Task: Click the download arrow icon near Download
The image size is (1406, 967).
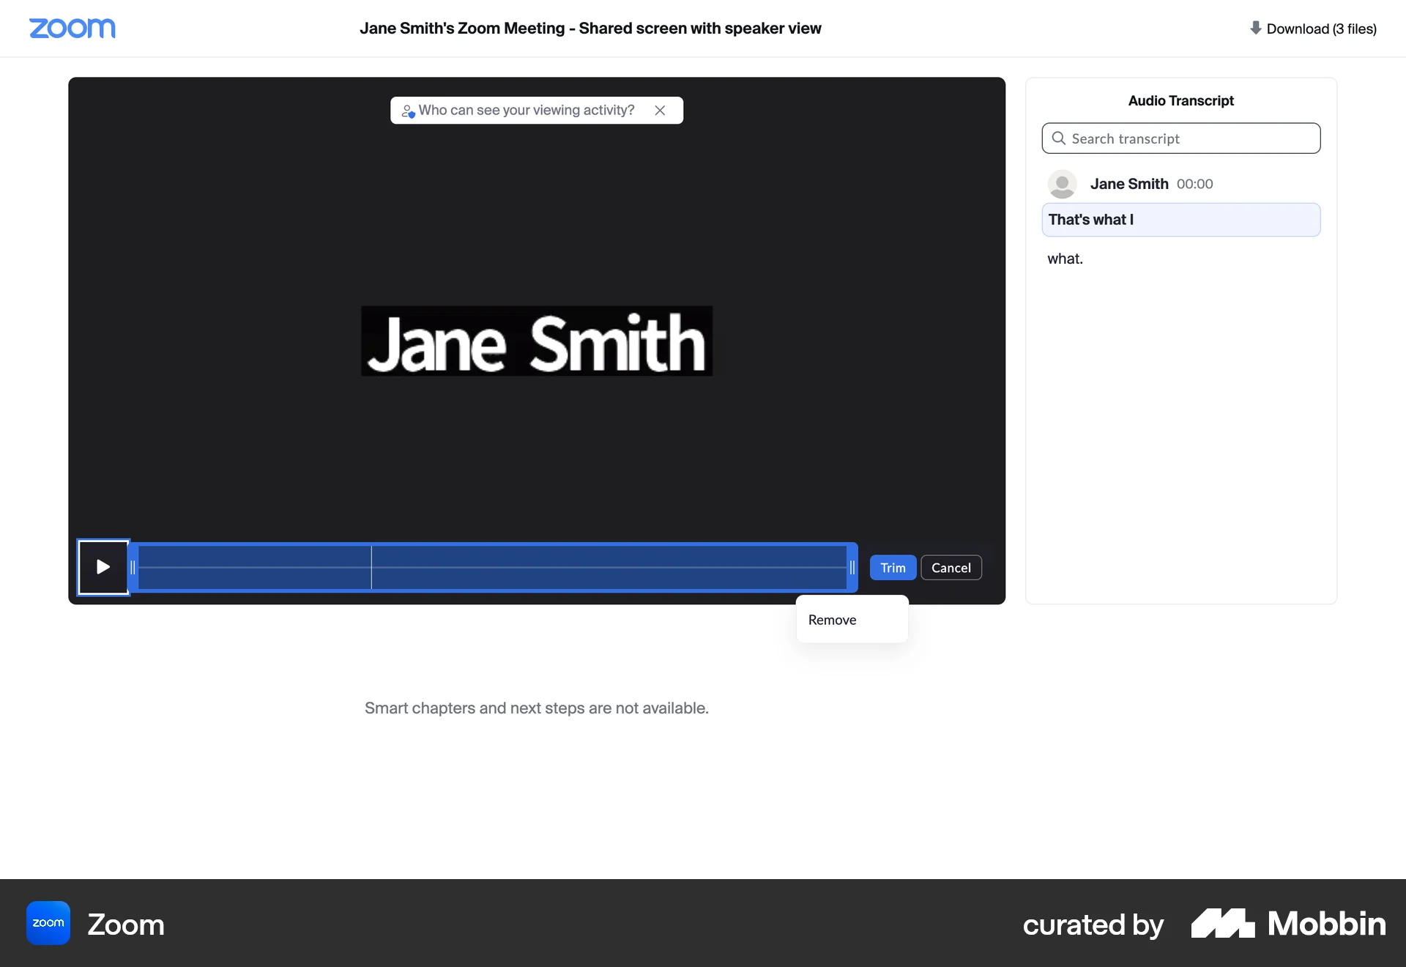Action: pos(1255,28)
